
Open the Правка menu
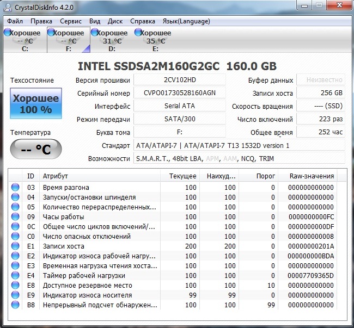(41, 21)
